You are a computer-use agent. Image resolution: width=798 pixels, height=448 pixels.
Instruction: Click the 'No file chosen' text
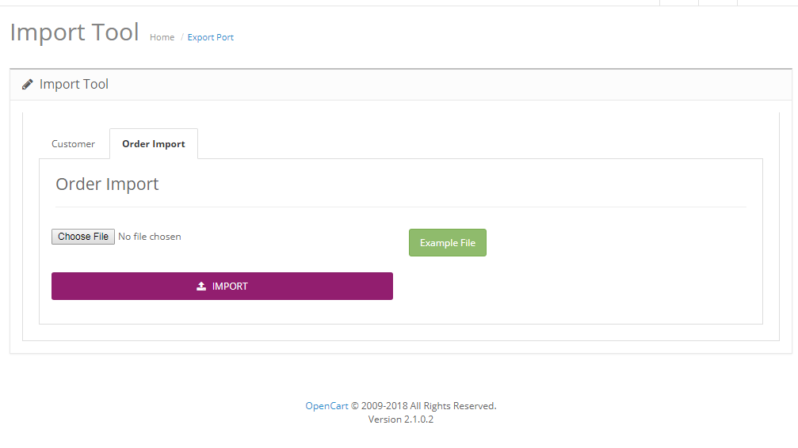150,237
